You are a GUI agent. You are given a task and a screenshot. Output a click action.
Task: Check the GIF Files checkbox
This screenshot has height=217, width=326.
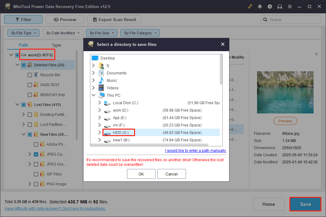point(36,174)
